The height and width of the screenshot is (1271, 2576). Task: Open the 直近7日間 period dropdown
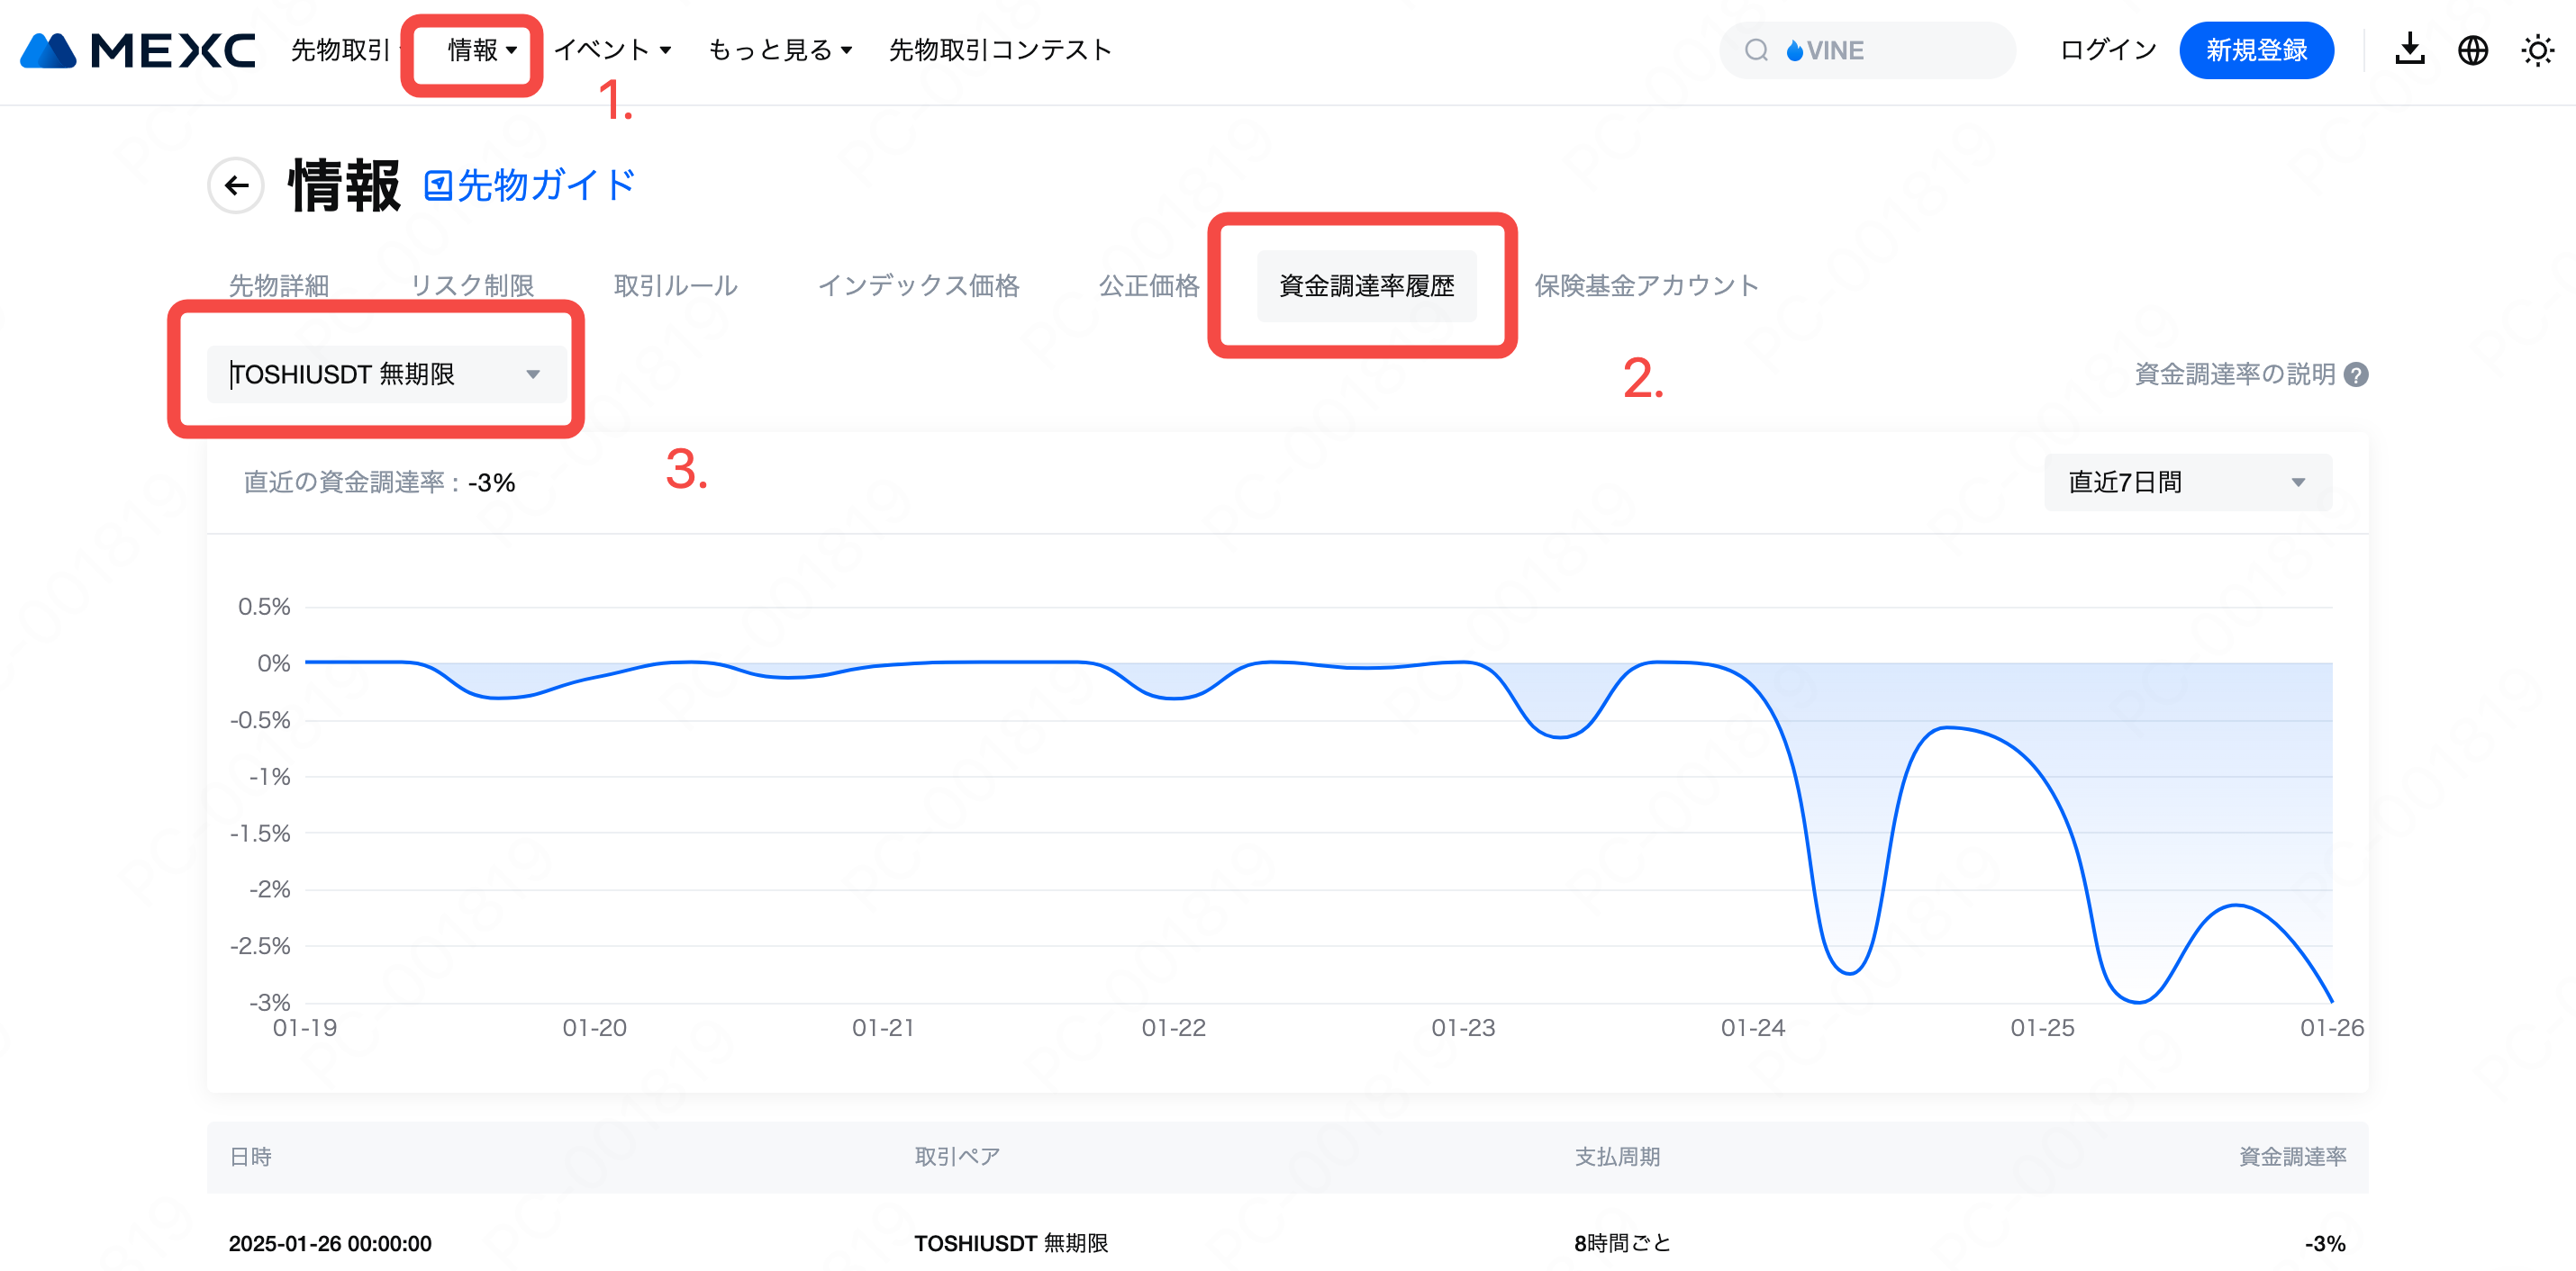pyautogui.click(x=2187, y=482)
